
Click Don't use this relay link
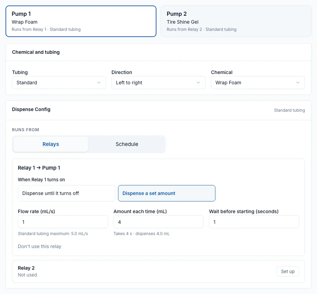point(39,246)
